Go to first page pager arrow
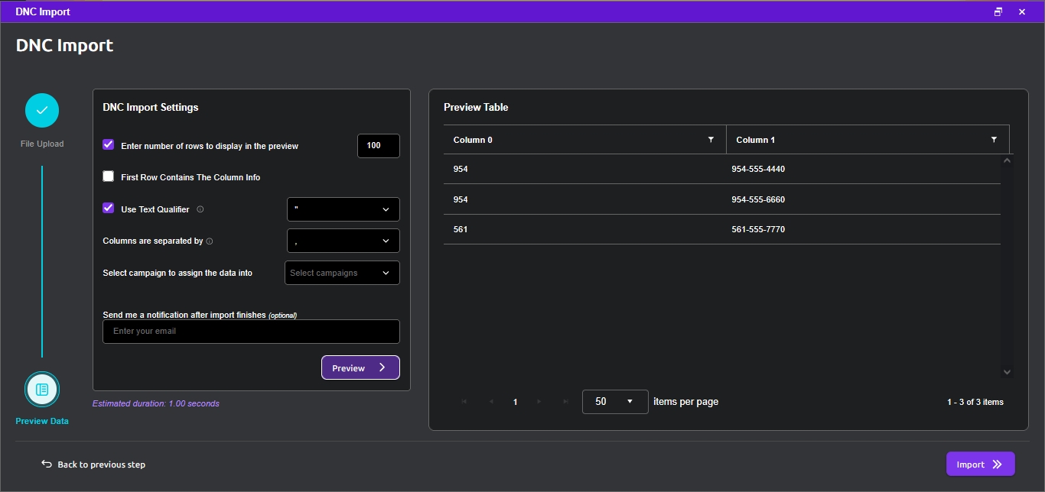The width and height of the screenshot is (1045, 492). point(464,402)
